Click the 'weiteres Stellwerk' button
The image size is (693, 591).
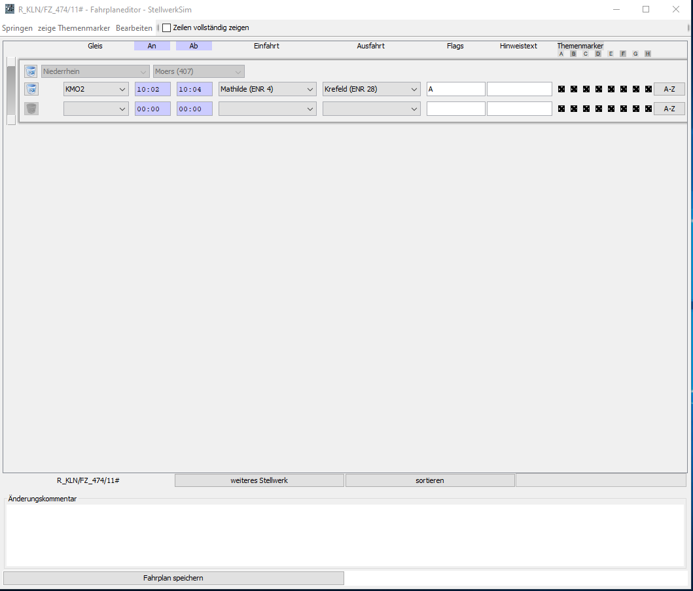coord(259,480)
